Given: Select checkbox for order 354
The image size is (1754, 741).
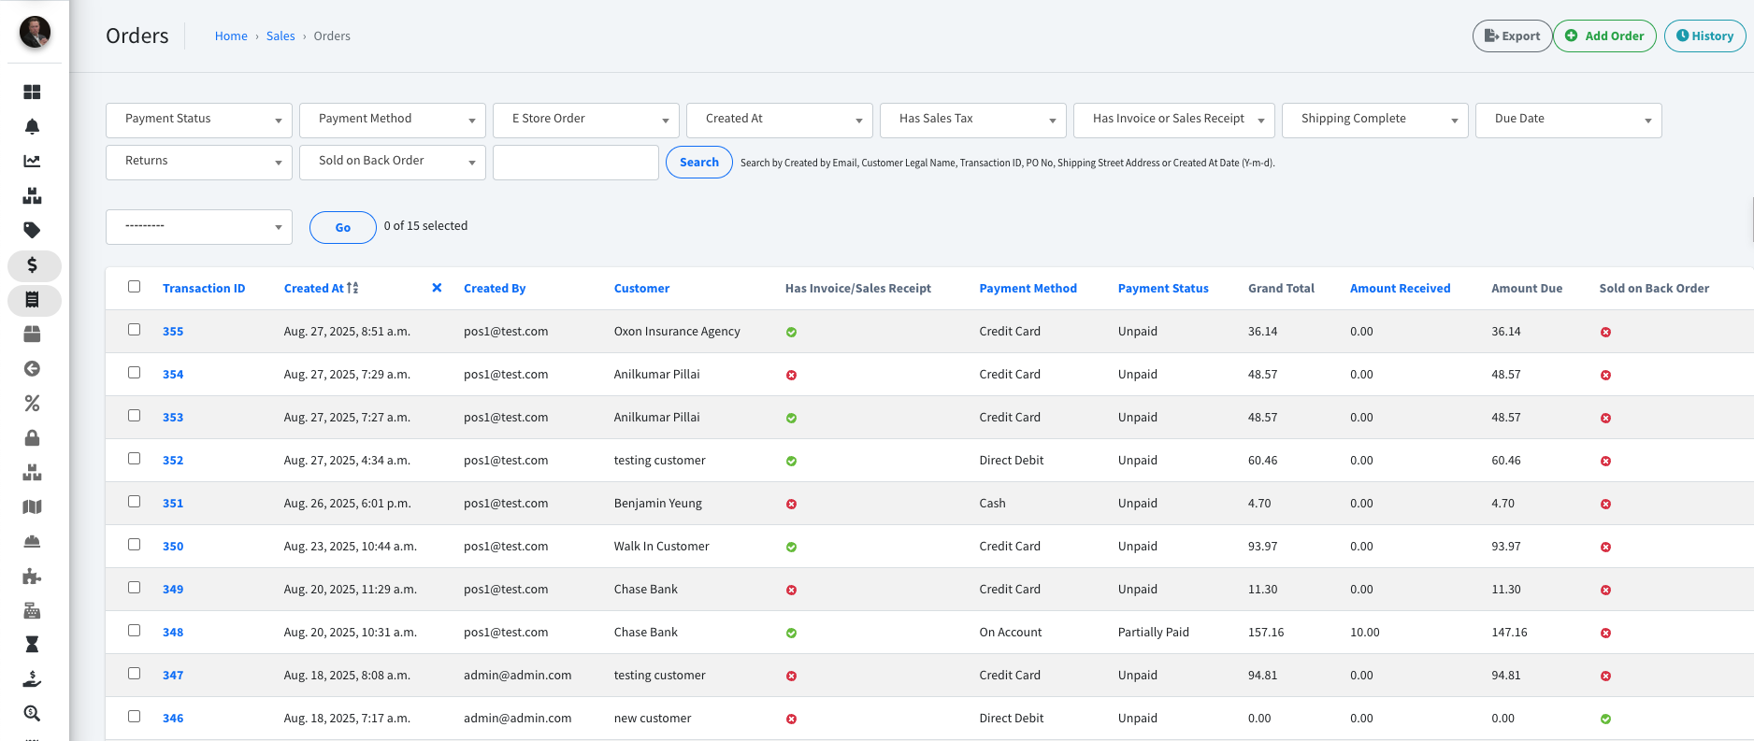Looking at the screenshot, I should click(x=134, y=373).
